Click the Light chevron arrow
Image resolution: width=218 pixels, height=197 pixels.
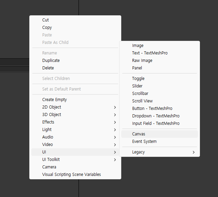click(115, 130)
